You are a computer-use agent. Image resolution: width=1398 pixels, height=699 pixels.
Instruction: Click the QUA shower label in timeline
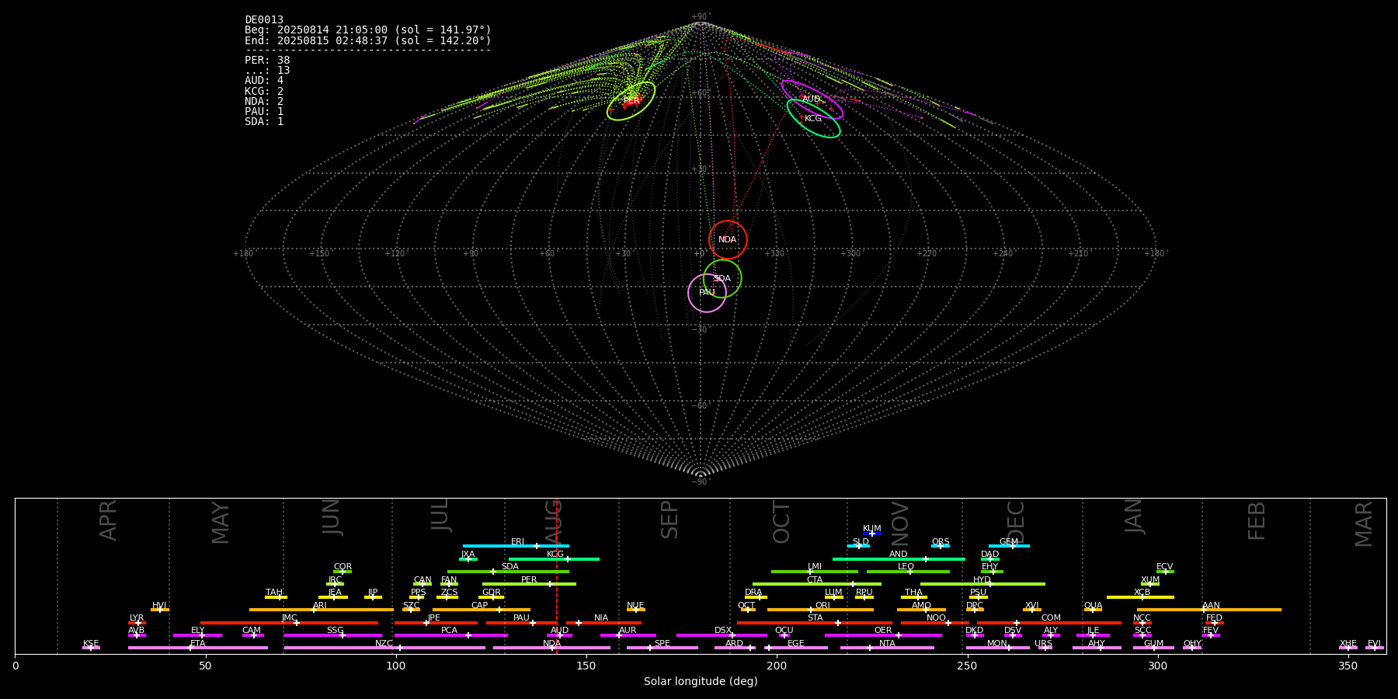pos(1093,606)
